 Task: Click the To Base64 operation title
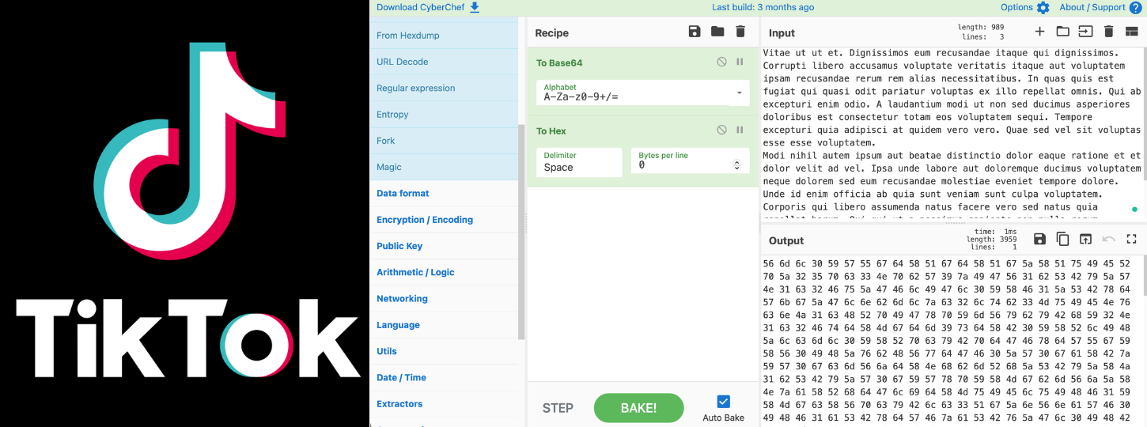pyautogui.click(x=559, y=62)
